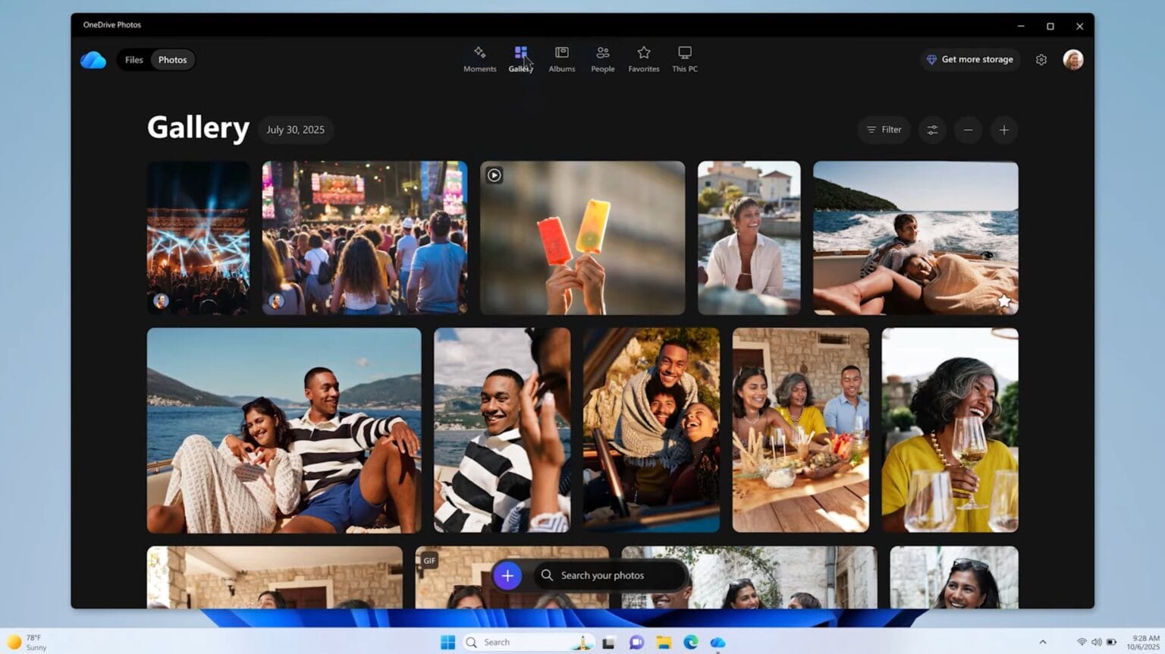Unfavorite the boat photo via its star
The width and height of the screenshot is (1165, 654).
pyautogui.click(x=1004, y=300)
